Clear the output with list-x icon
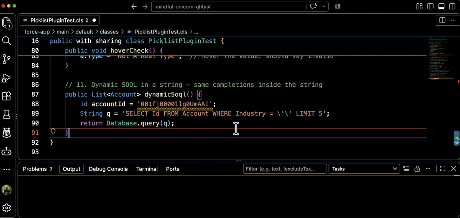Image resolution: width=460 pixels, height=218 pixels. point(406,169)
